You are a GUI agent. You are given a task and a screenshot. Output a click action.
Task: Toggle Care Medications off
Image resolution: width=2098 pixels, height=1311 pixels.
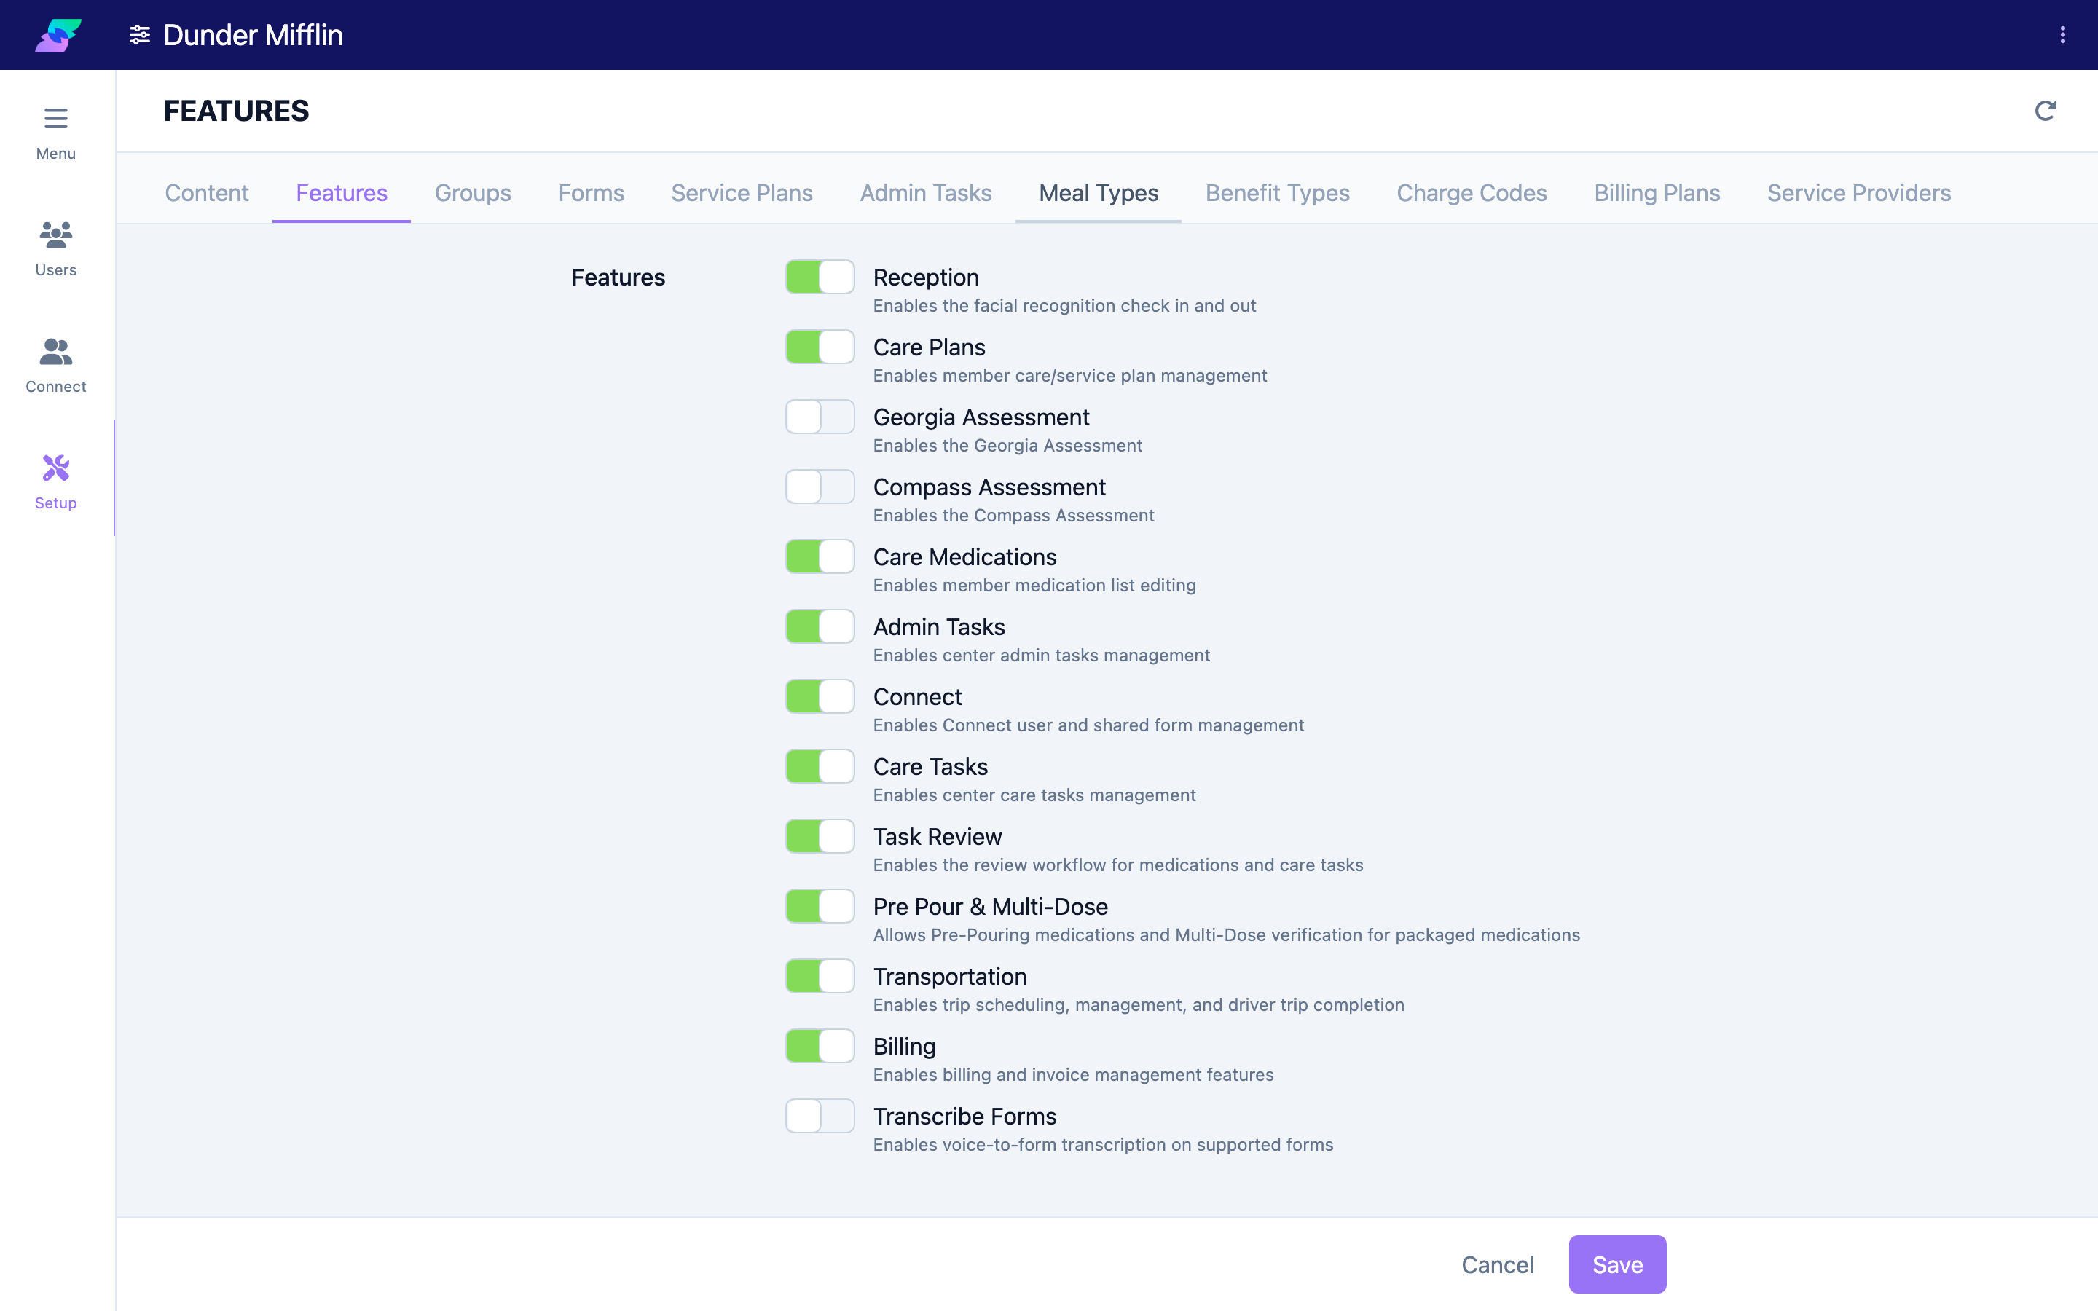point(820,556)
